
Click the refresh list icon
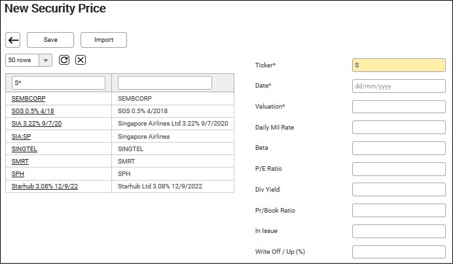pos(64,60)
